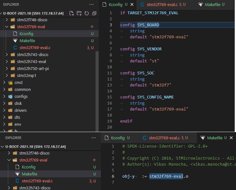This screenshot has height=190, width=236.
Task: Click SYS_VENDOR on line 7
Action: click(149, 49)
